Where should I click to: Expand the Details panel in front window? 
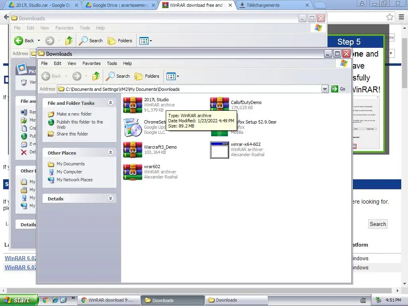pyautogui.click(x=111, y=198)
